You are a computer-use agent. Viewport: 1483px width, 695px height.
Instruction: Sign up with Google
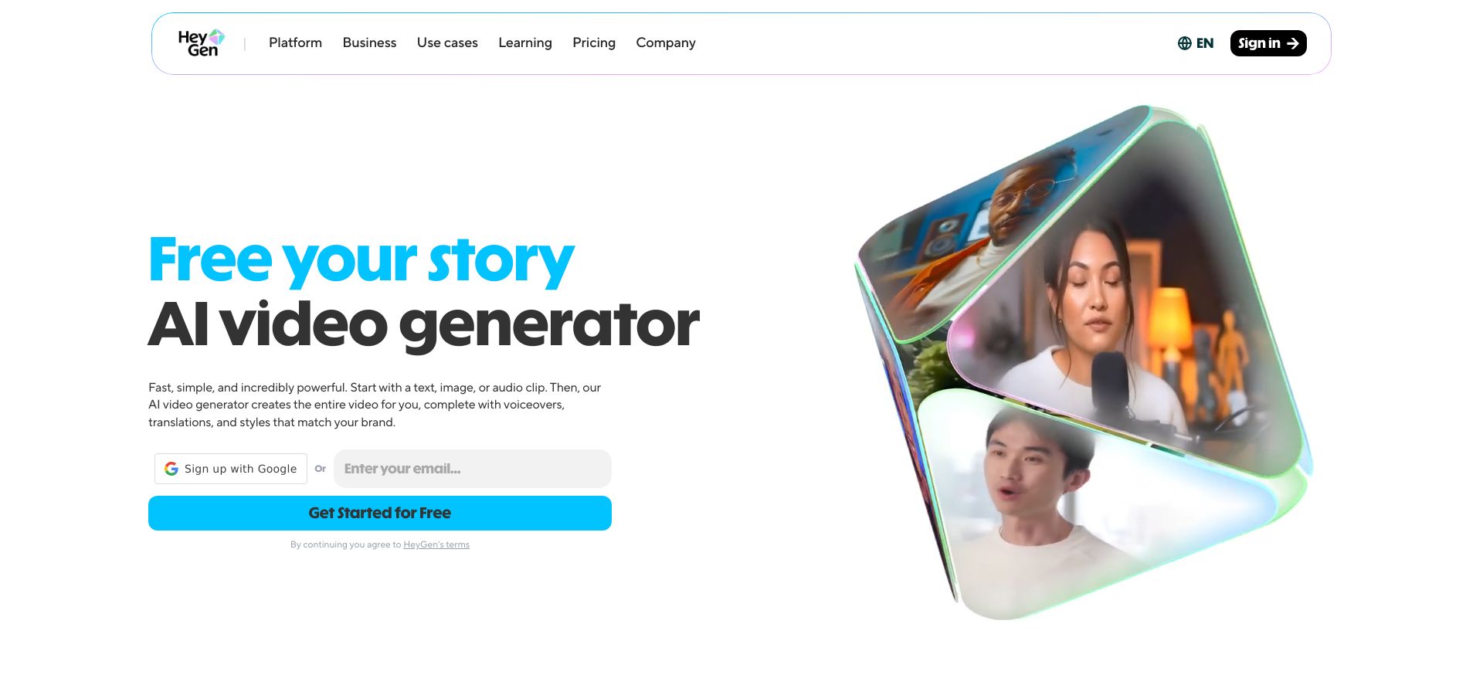click(x=231, y=469)
